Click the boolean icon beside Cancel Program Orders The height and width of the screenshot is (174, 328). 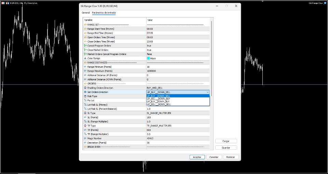coord(85,46)
